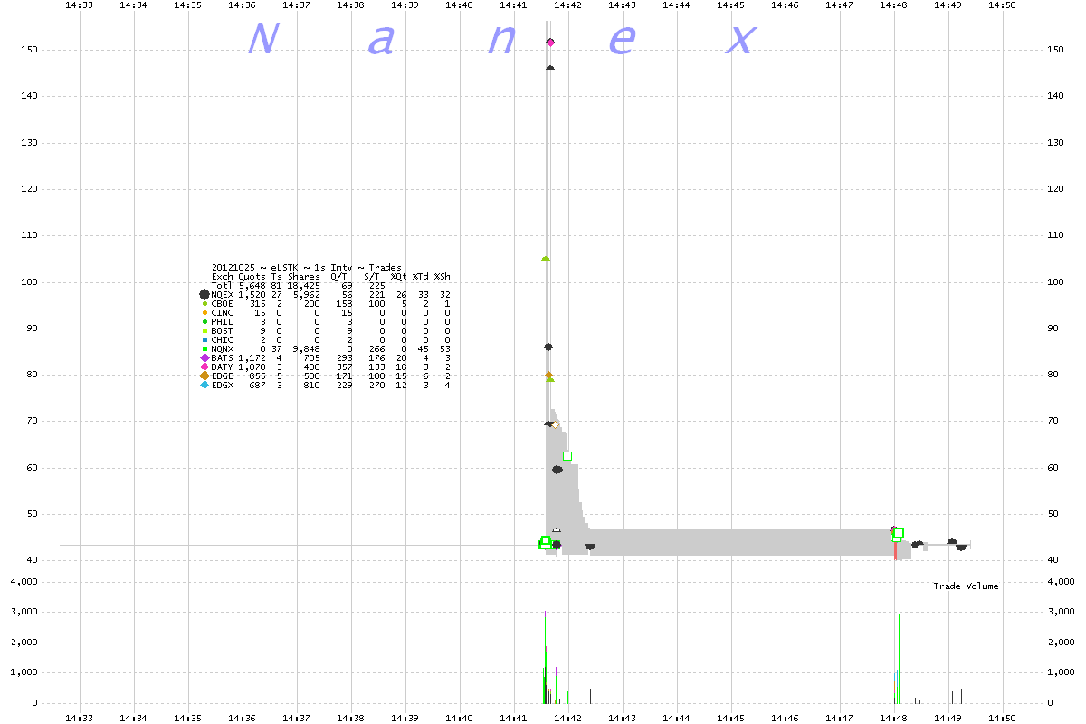The image size is (1086, 724).
Task: Select the green-bordered square marker near price 62
Action: 567,456
